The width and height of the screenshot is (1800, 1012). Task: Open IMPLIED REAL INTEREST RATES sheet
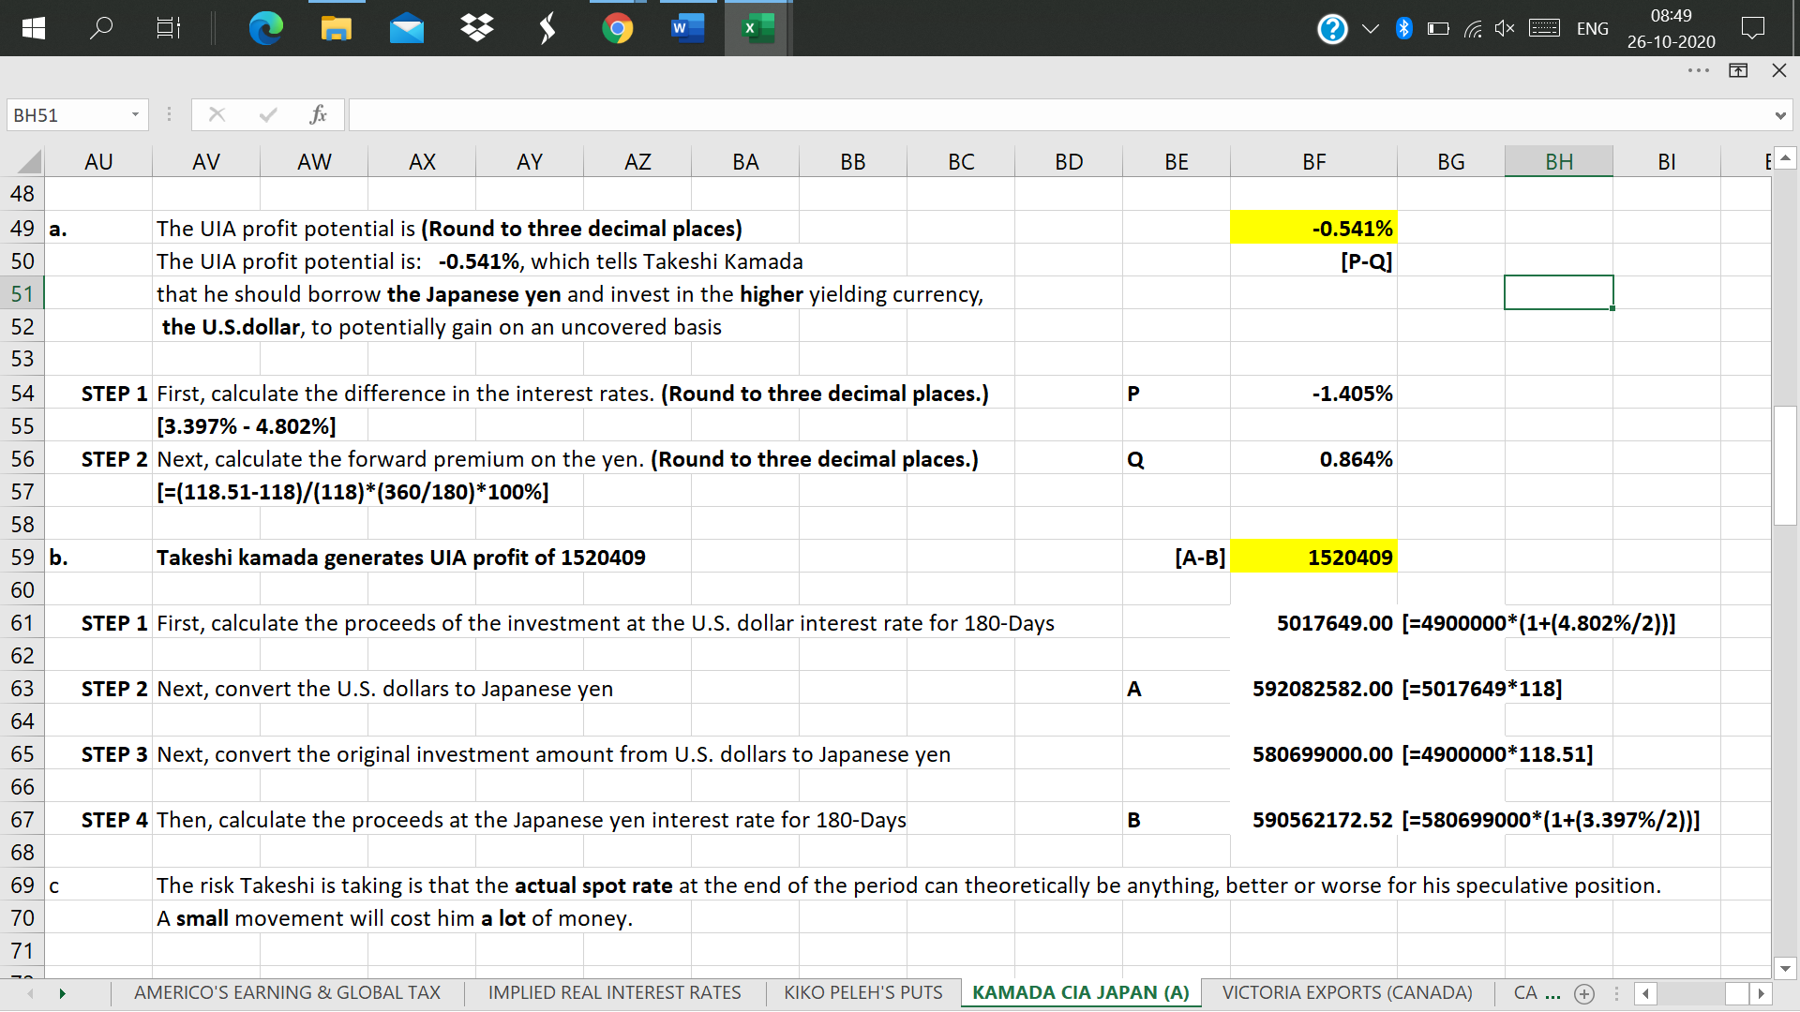(x=614, y=992)
